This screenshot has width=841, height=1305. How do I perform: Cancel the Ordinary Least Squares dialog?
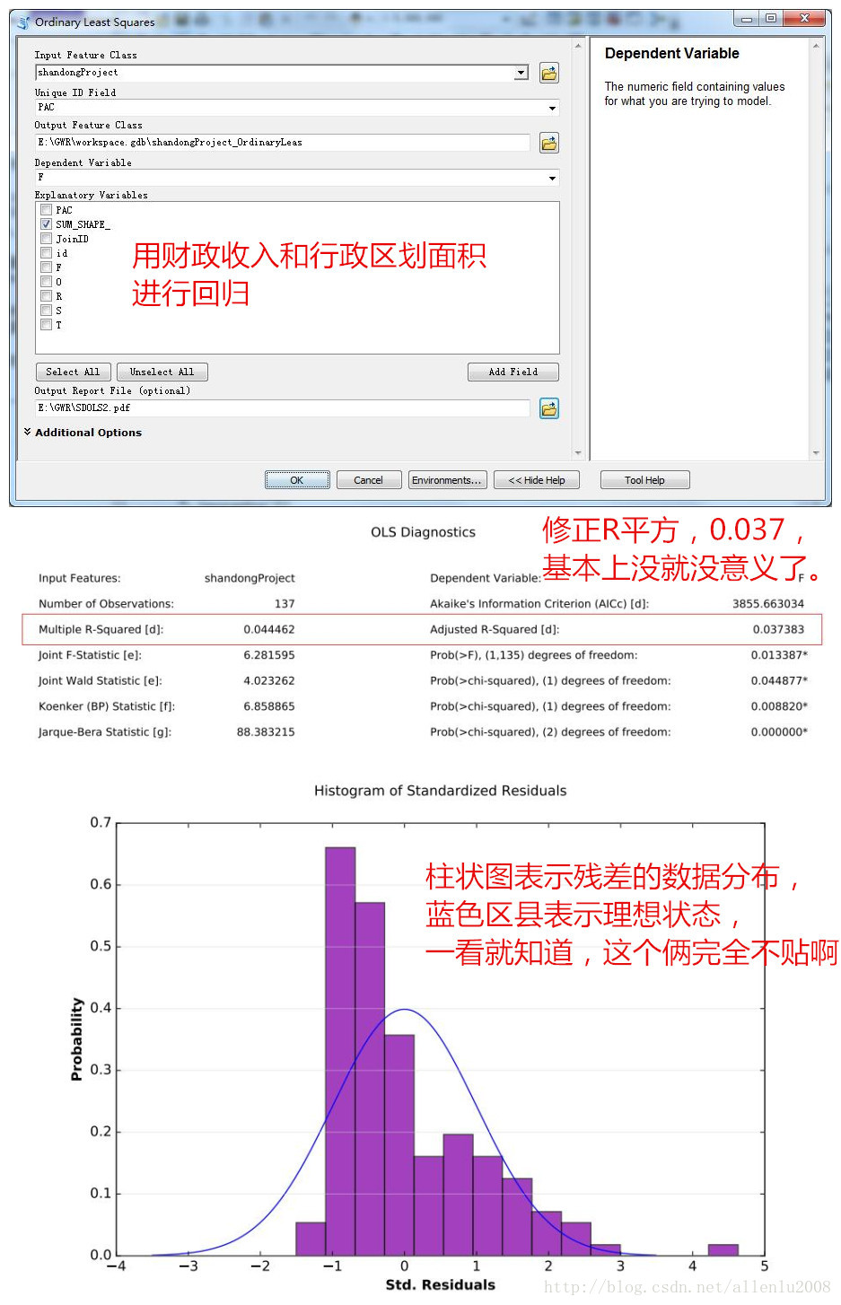pyautogui.click(x=369, y=480)
